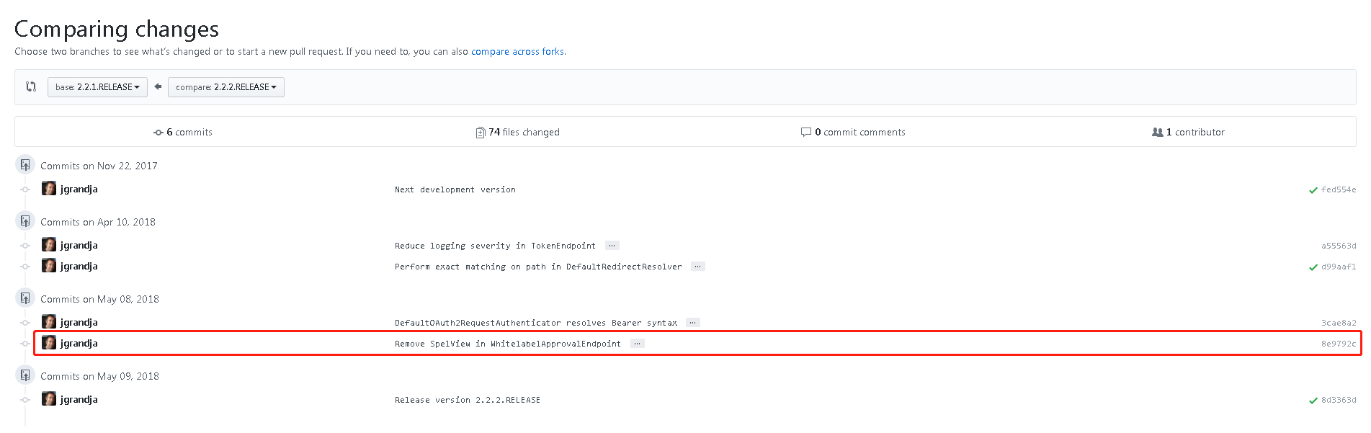Switch to the 6 commits tab
1371x433 pixels.
coord(183,133)
